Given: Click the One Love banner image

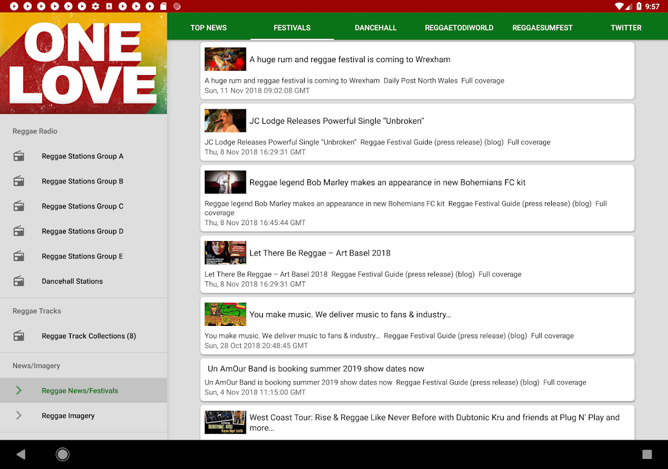Looking at the screenshot, I should (x=83, y=63).
